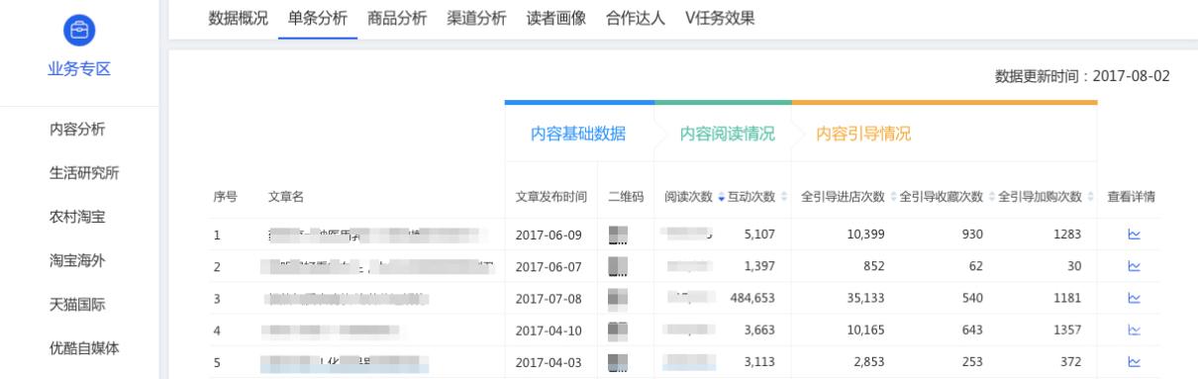Sort by 全引导进店次数 column arrow
The height and width of the screenshot is (379, 1198).
click(892, 197)
